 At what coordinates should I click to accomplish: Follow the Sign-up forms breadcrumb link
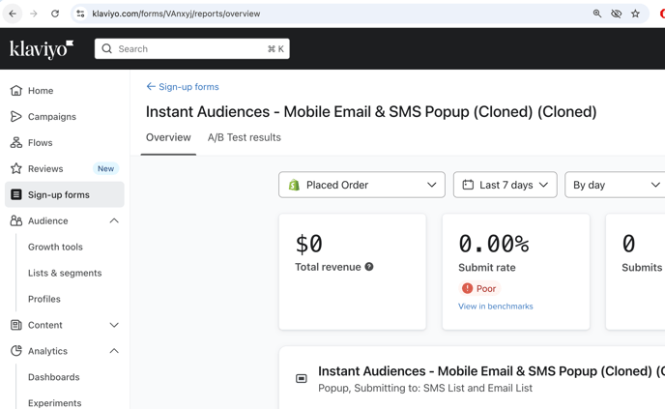tap(188, 87)
